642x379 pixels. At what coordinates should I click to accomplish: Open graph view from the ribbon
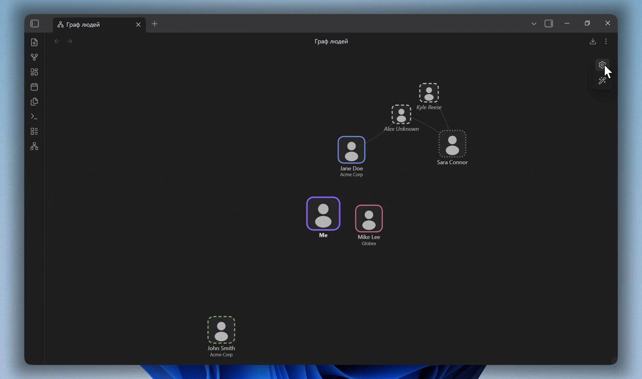click(x=34, y=57)
